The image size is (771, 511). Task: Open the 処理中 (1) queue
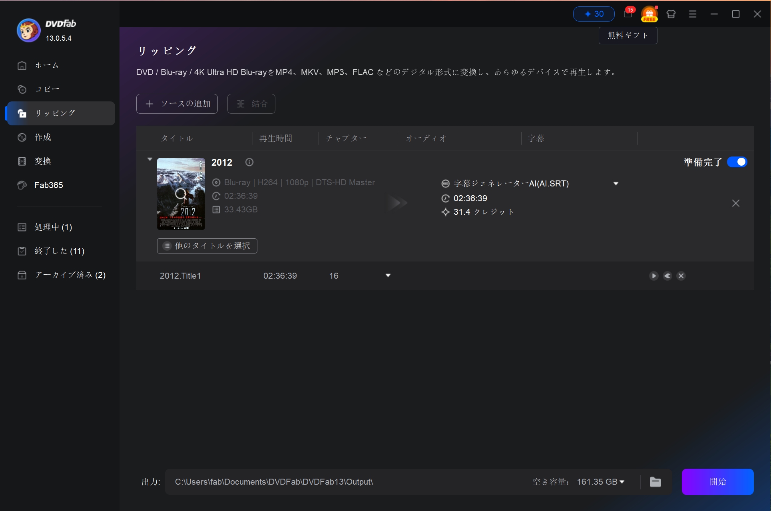click(53, 227)
